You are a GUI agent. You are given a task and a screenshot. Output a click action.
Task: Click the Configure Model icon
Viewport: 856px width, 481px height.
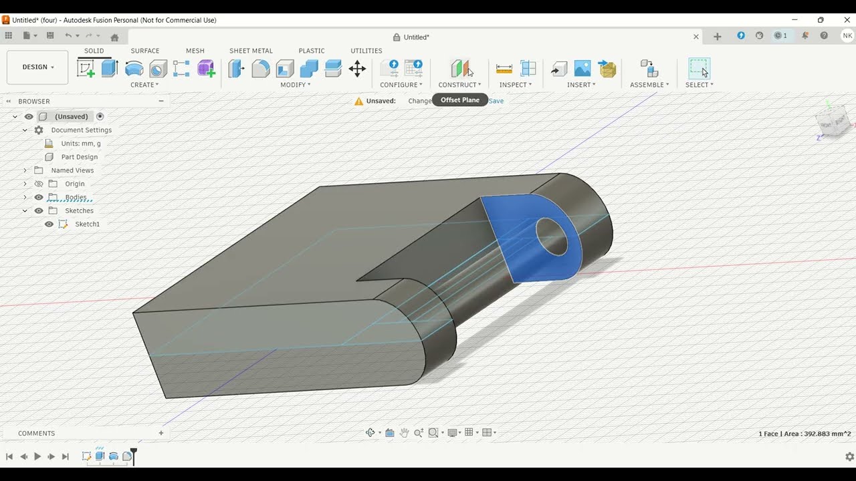click(389, 68)
